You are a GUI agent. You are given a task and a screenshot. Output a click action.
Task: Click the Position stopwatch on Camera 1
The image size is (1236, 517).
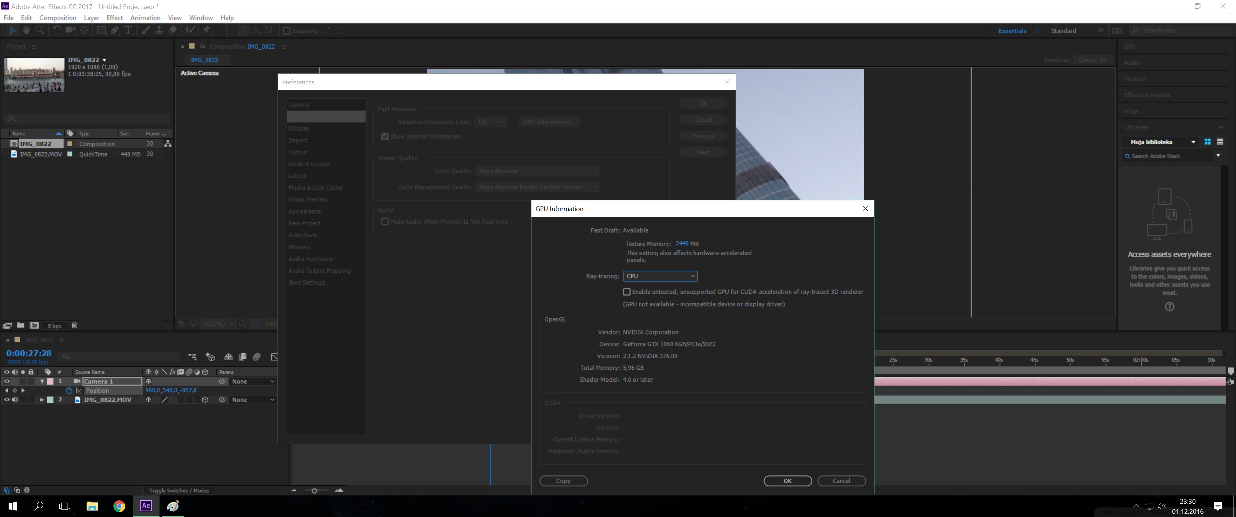(x=69, y=390)
